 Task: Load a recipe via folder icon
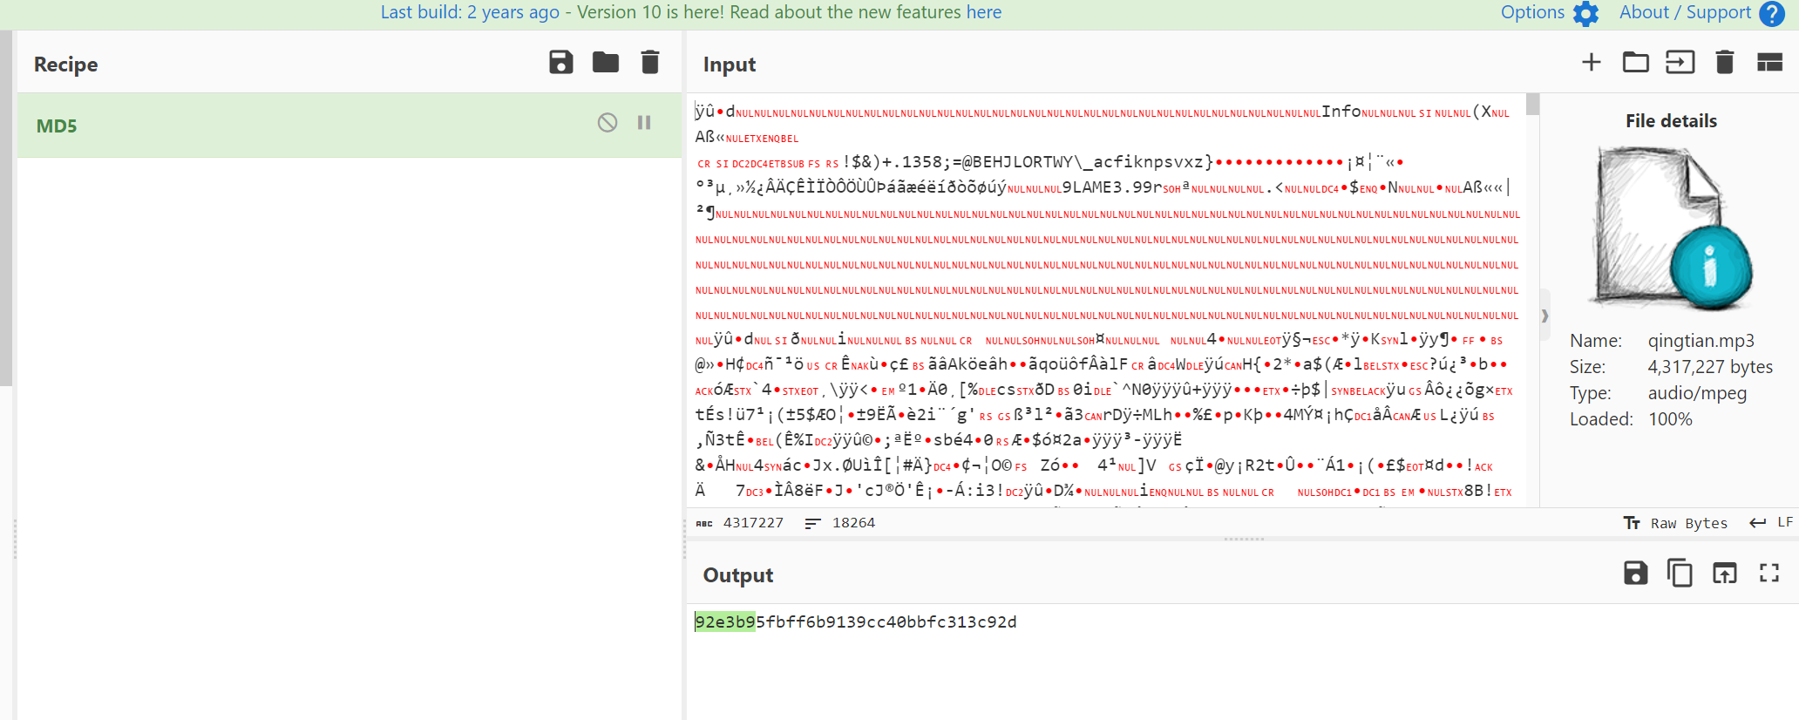tap(605, 63)
